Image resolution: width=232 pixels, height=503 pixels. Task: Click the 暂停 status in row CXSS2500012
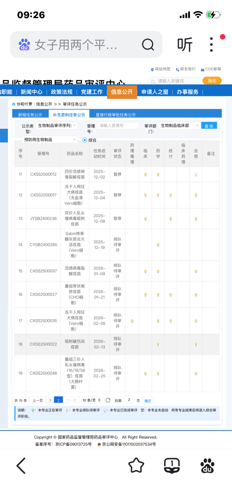[118, 174]
